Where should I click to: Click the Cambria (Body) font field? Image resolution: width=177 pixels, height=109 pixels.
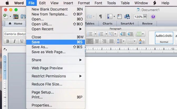15,34
